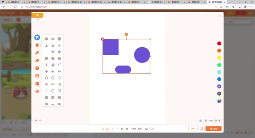
Task: Click the stroke none circle icon
Action: 151,129
